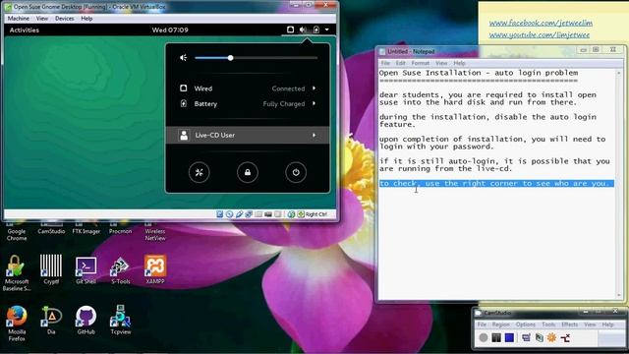Click the CamStudio screen annotations icon
Screen dimensions: 629x354
coord(540,338)
